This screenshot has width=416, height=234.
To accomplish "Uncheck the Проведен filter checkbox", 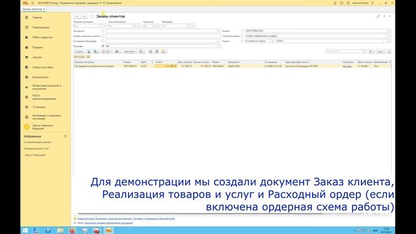I will [x=103, y=46].
